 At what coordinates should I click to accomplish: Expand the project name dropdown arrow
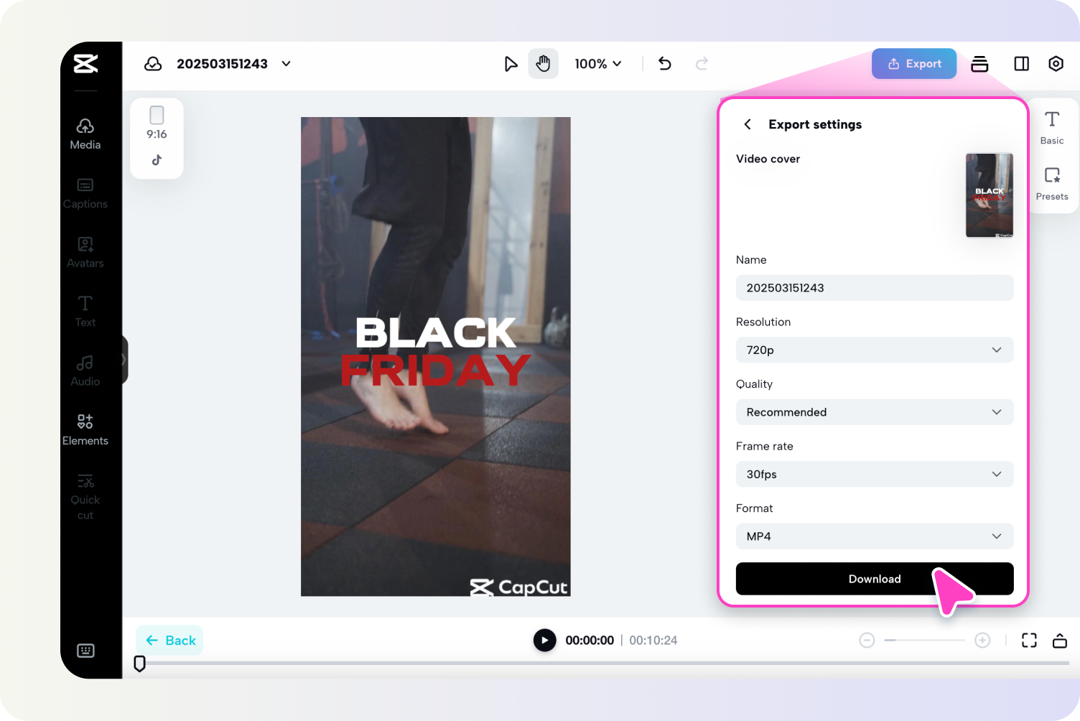(x=287, y=64)
